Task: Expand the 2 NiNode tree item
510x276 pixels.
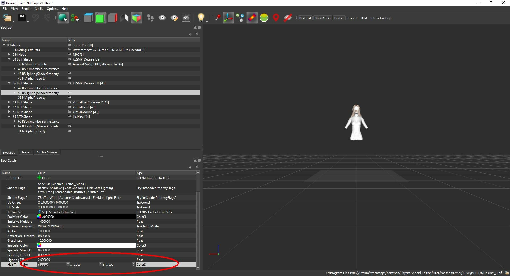Action: click(x=9, y=54)
